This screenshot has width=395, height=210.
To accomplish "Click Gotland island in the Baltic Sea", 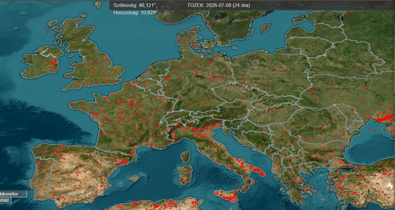I will [x=266, y=28].
